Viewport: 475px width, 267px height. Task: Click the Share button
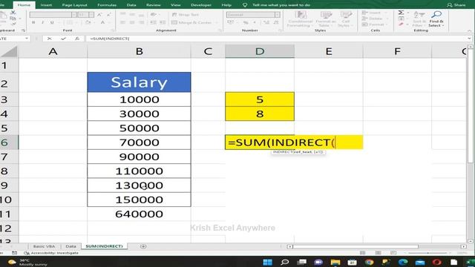coord(456,5)
